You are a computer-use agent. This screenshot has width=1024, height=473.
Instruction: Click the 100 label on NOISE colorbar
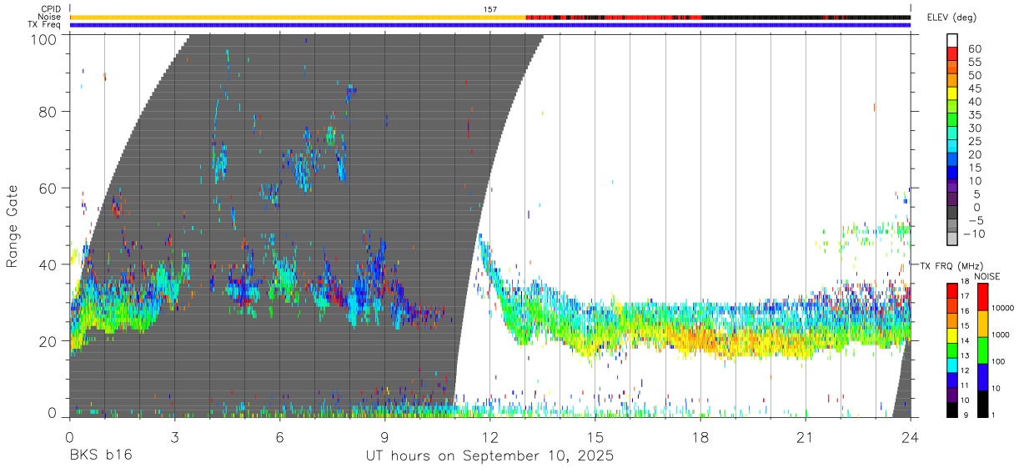tap(998, 361)
